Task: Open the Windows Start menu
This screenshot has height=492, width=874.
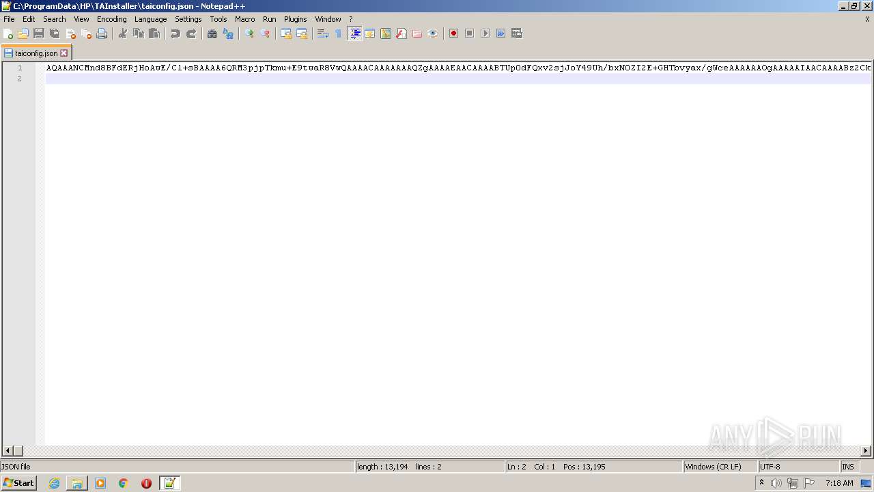Action: point(18,483)
